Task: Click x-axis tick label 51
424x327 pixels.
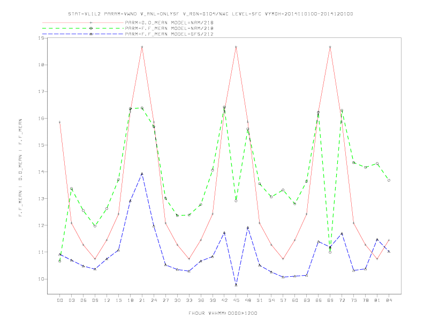Action: pos(260,300)
